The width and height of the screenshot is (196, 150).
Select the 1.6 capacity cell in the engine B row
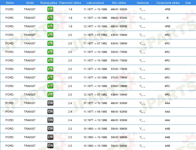(x=70, y=18)
